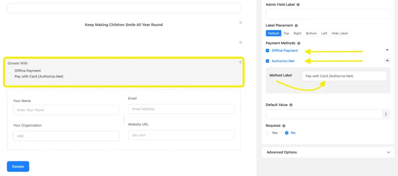This screenshot has height=176, width=398.
Task: Click the Method Label input field
Action: [x=344, y=76]
